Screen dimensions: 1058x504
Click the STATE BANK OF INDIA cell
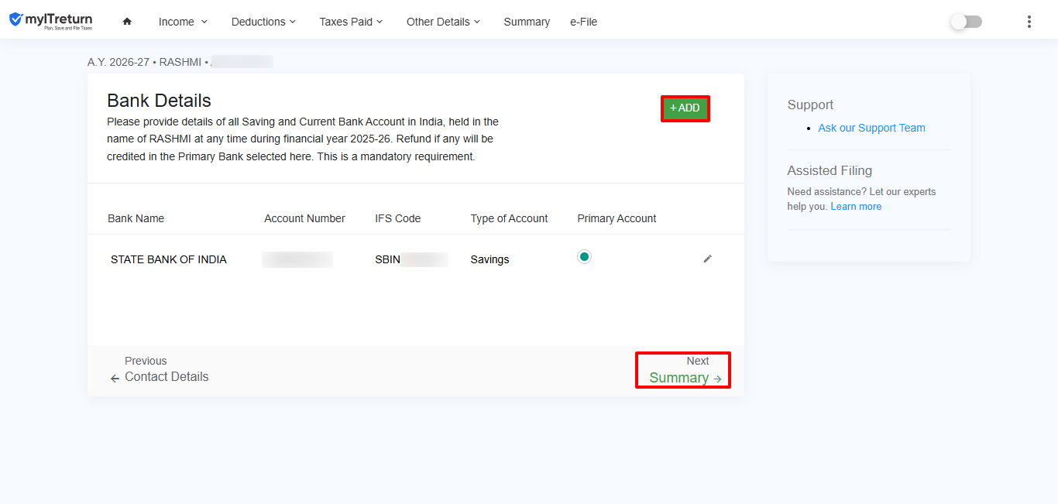point(169,259)
